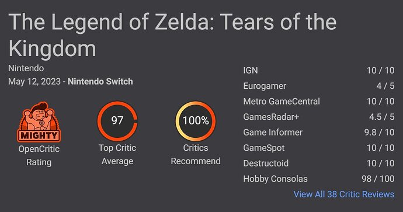Click the 97 Top Critic Average circle
This screenshot has width=403, height=212.
[117, 121]
